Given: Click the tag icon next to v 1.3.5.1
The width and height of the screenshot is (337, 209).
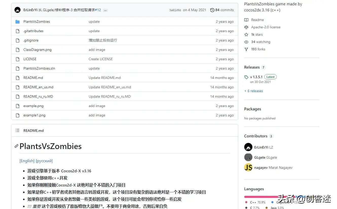Looking at the screenshot, I should click(x=246, y=77).
